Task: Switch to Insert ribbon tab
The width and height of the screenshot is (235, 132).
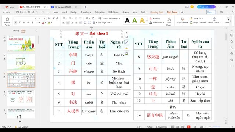Action: pyautogui.click(x=64, y=12)
